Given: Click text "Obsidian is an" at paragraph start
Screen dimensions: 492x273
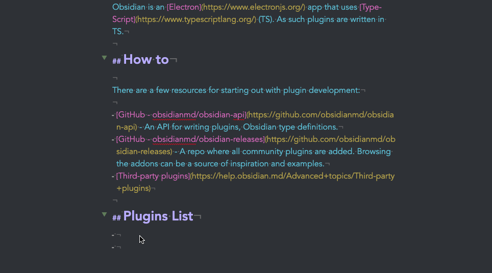Looking at the screenshot, I should [138, 7].
